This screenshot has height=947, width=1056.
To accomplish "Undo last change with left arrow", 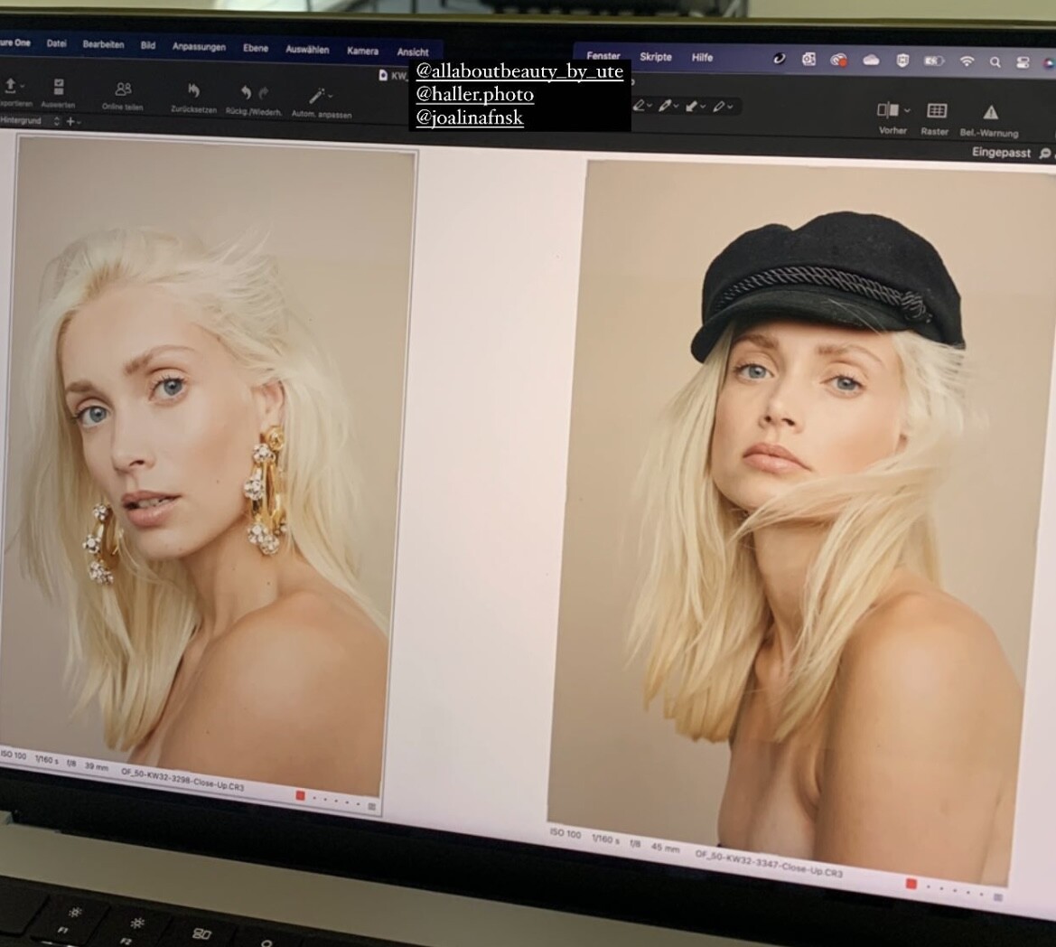I will (x=246, y=92).
